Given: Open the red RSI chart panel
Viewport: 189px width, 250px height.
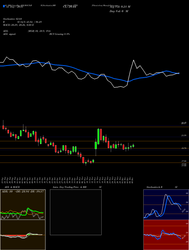Looking at the screenshot, I should (166, 235).
